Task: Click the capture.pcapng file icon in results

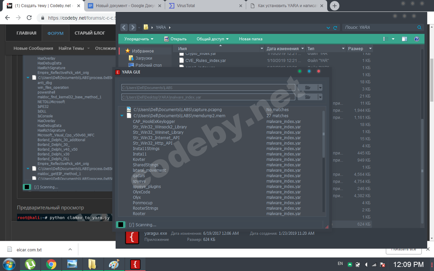Action: [x=129, y=110]
